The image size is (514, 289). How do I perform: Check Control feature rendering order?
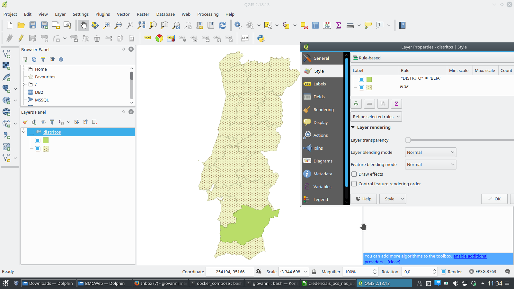point(354,184)
